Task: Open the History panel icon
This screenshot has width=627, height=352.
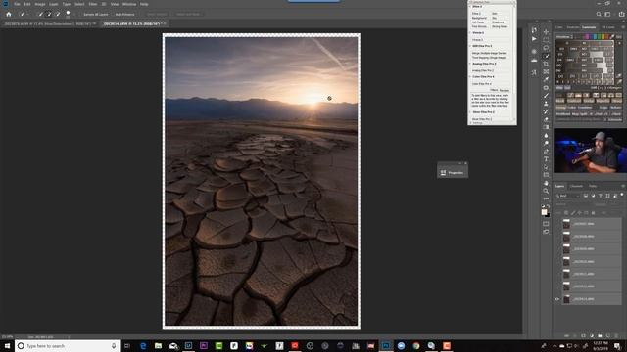Action: click(x=534, y=30)
